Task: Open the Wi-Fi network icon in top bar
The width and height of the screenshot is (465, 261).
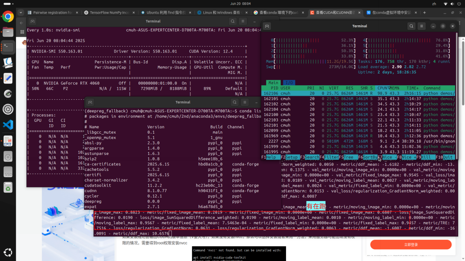Action: (445, 4)
